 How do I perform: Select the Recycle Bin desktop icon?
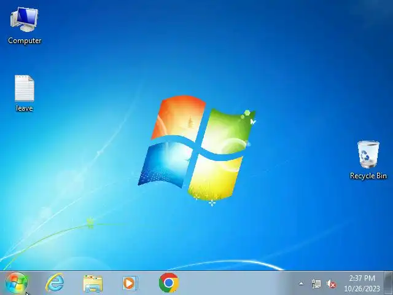point(368,154)
